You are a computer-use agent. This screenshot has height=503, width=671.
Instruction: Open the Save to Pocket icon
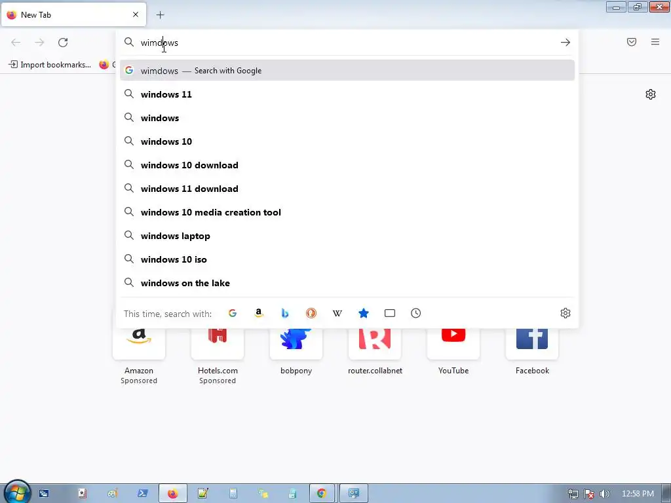click(632, 42)
